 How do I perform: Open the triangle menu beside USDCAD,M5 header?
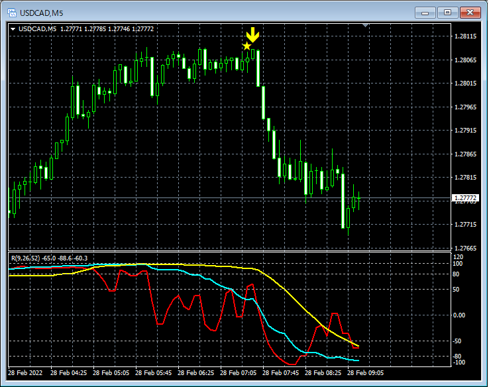(x=13, y=29)
